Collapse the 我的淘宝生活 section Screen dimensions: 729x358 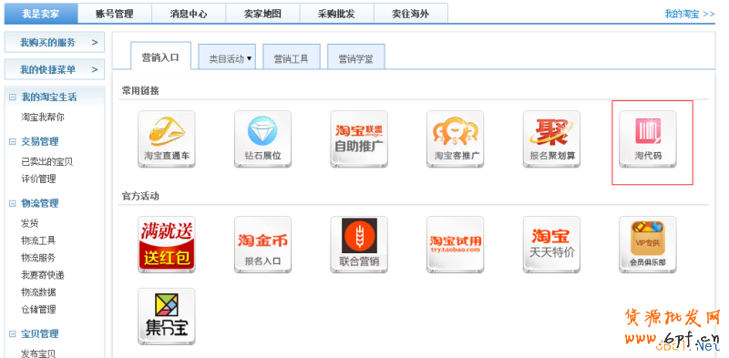[x=13, y=97]
